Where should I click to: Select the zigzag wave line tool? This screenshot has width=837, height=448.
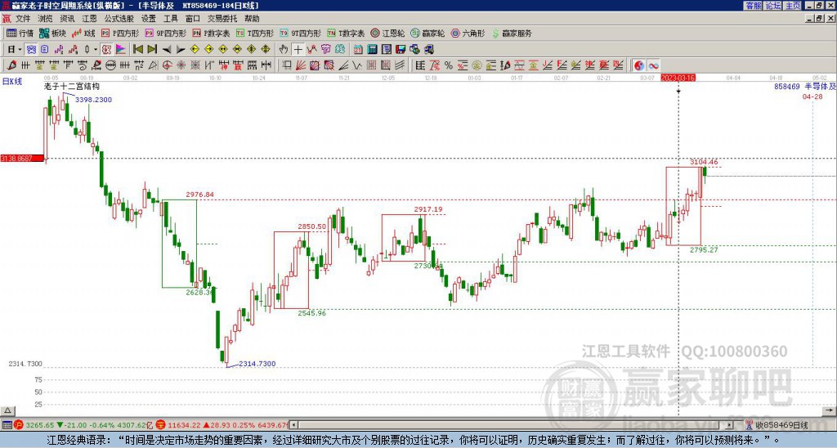click(x=357, y=65)
